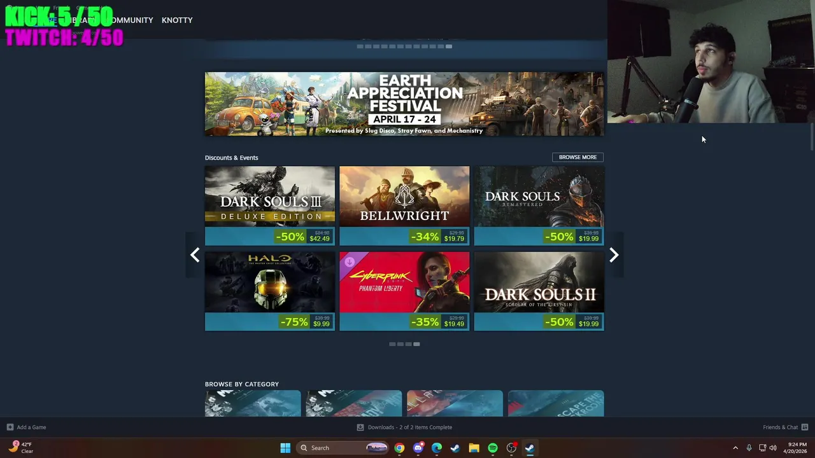Select highlighted fourth dot under Discounts carousel

pos(416,344)
